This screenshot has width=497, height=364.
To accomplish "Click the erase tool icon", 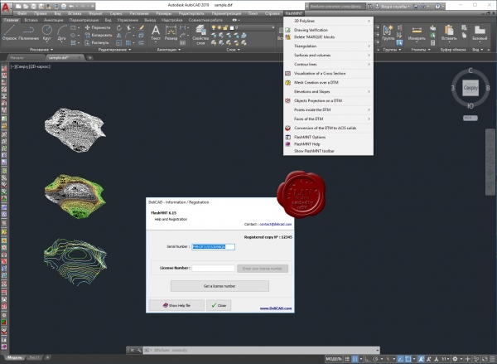I will tap(142, 28).
